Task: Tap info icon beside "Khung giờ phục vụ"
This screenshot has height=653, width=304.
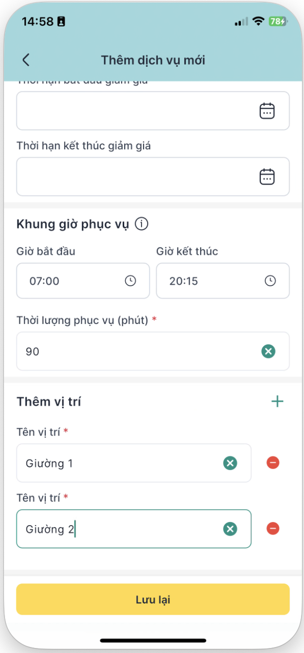Action: click(x=142, y=224)
